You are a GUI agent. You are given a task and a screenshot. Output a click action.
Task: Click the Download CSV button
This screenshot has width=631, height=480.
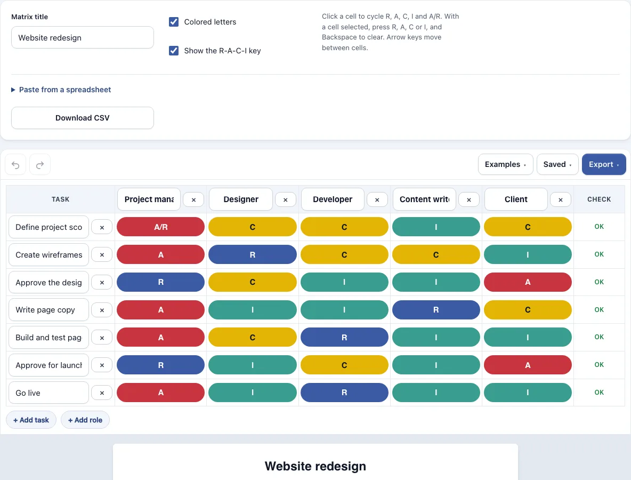click(x=83, y=118)
